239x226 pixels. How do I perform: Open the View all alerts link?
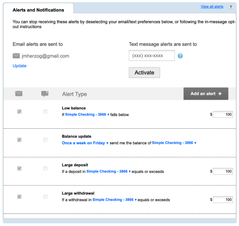[212, 7]
